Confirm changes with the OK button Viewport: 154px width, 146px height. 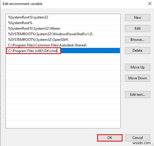(110, 138)
